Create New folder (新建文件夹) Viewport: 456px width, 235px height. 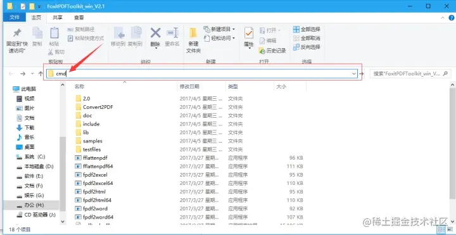[x=193, y=40]
